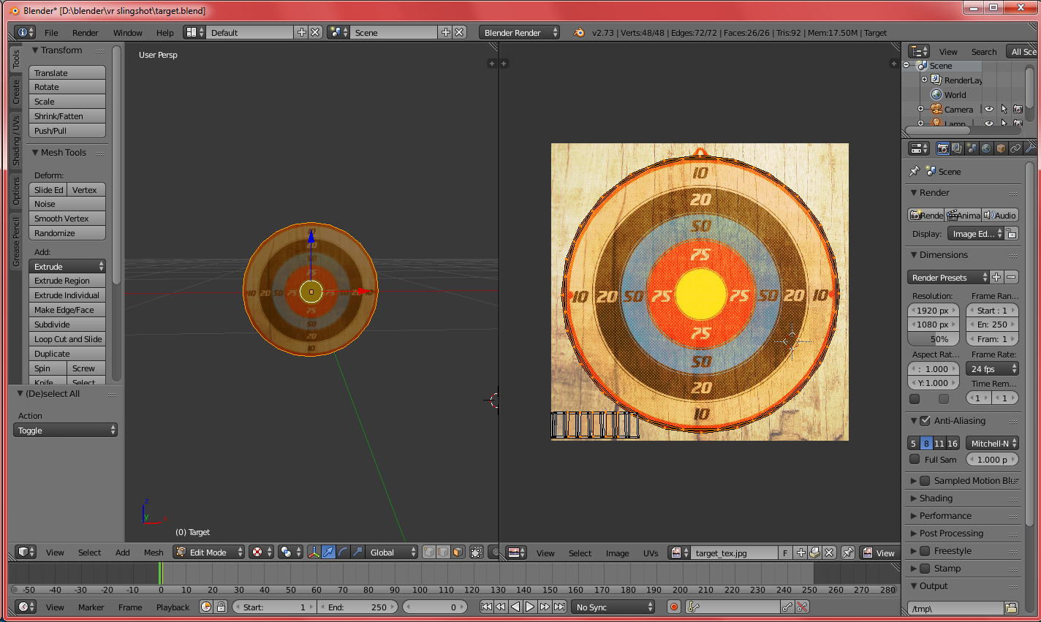This screenshot has width=1041, height=622.
Task: Delete keyframe with crossed key icon
Action: click(x=802, y=607)
